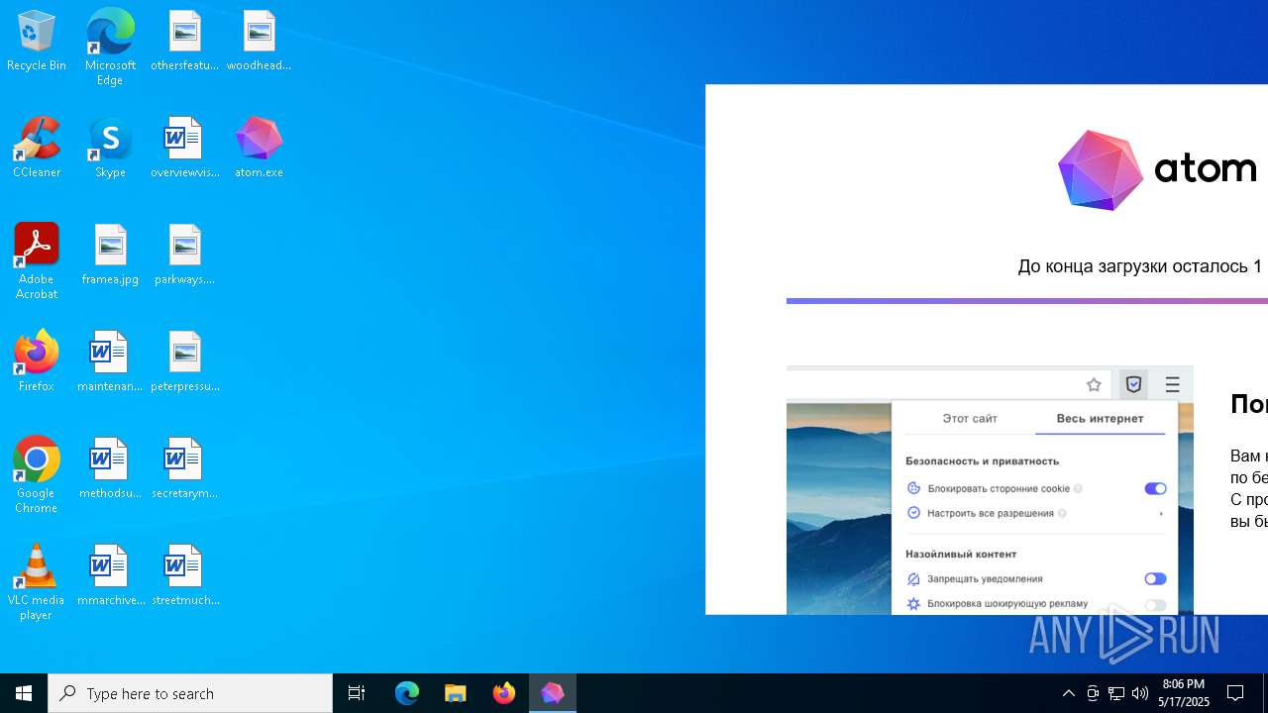Open the CCleaner desktop shortcut
1268x713 pixels.
pyautogui.click(x=37, y=148)
